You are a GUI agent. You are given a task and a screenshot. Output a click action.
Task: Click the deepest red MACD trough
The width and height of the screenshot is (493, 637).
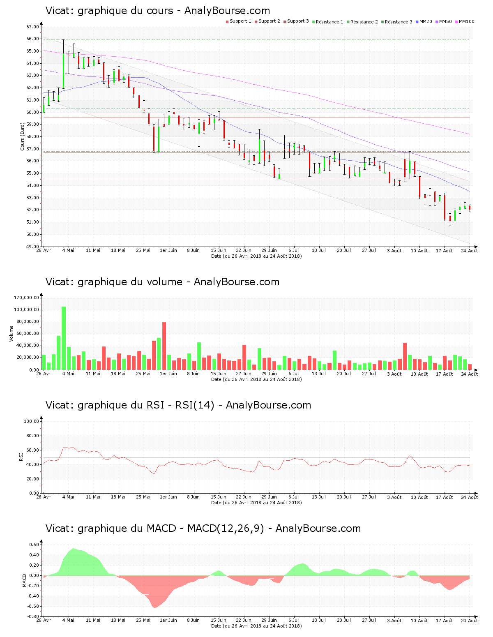[x=154, y=607]
